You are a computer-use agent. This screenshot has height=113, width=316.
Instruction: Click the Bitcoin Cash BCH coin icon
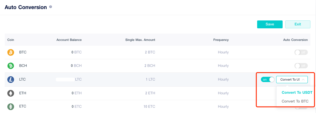[11, 66]
